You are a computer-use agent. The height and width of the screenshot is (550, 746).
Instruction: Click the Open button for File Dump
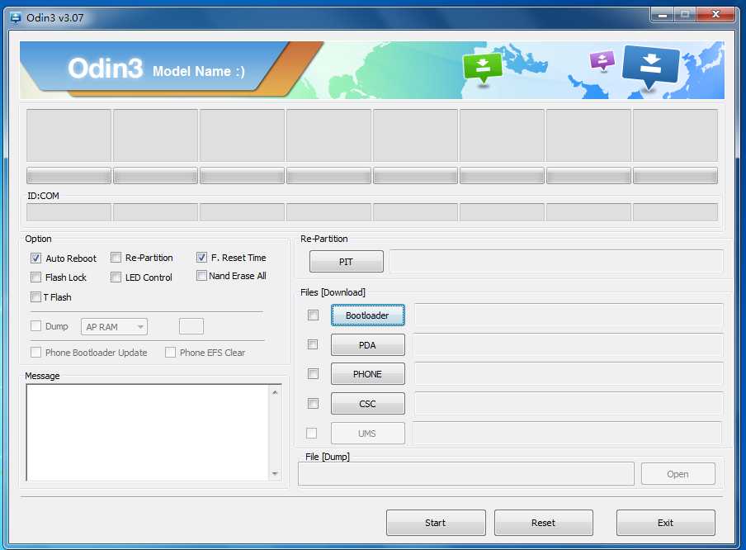[678, 474]
